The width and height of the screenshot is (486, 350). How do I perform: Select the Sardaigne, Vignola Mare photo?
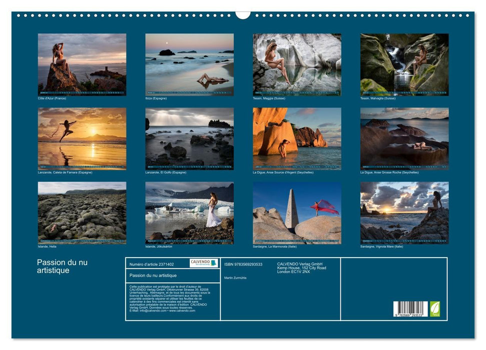pos(404,213)
